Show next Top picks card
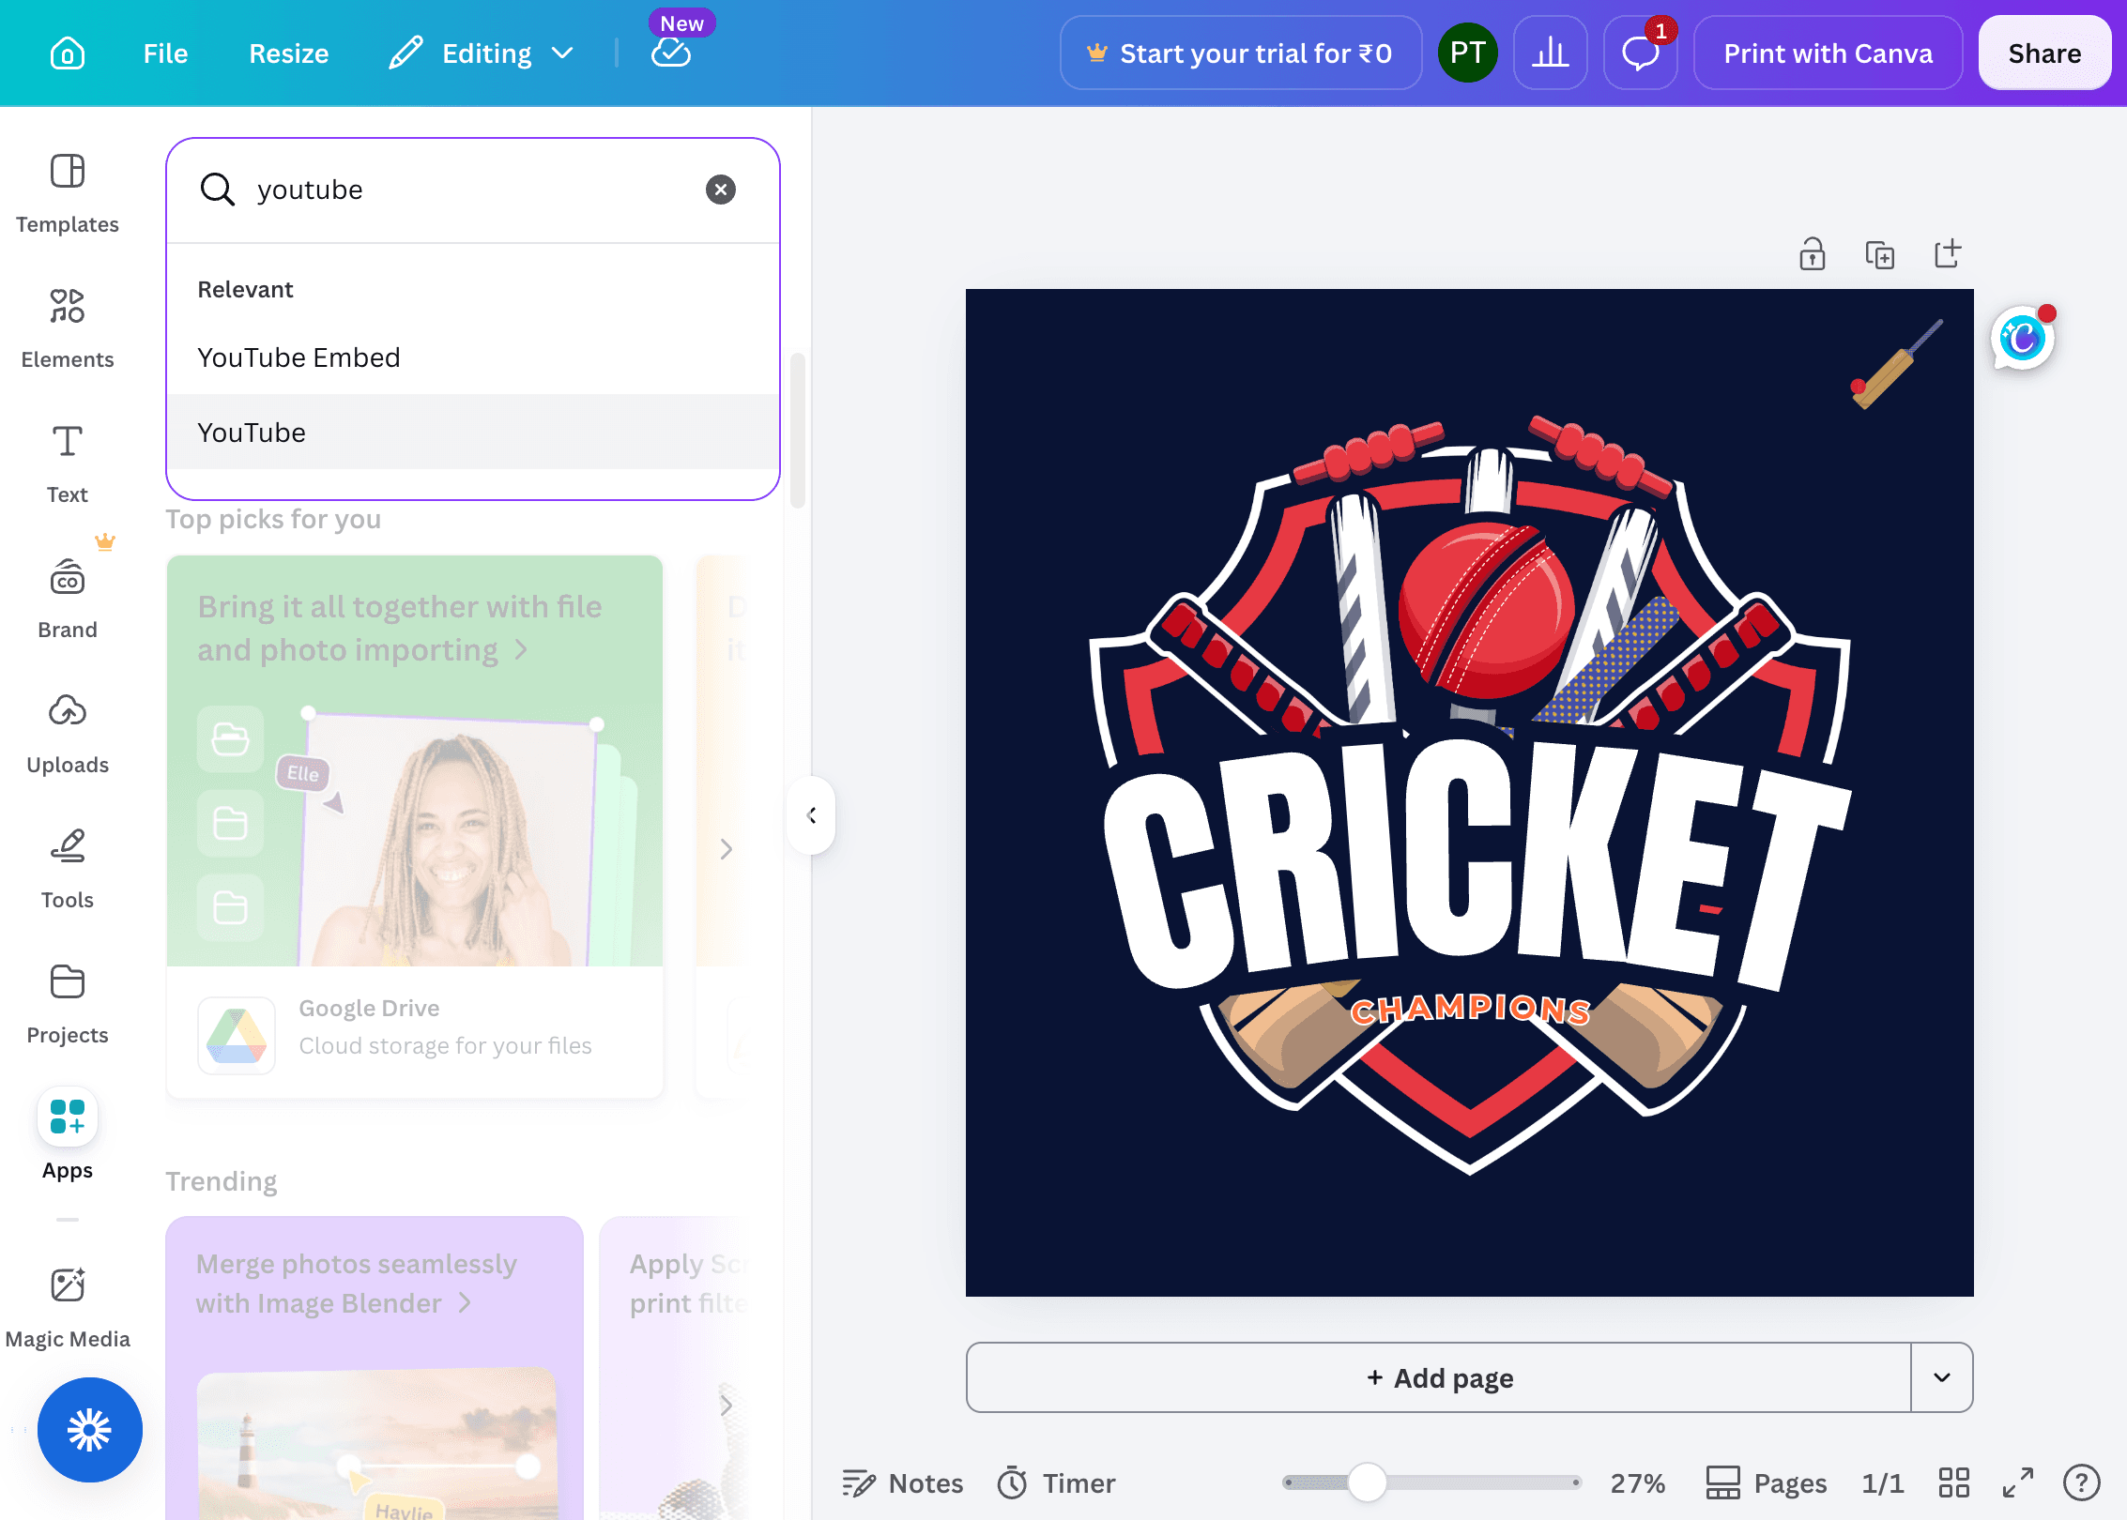This screenshot has width=2127, height=1520. point(726,849)
